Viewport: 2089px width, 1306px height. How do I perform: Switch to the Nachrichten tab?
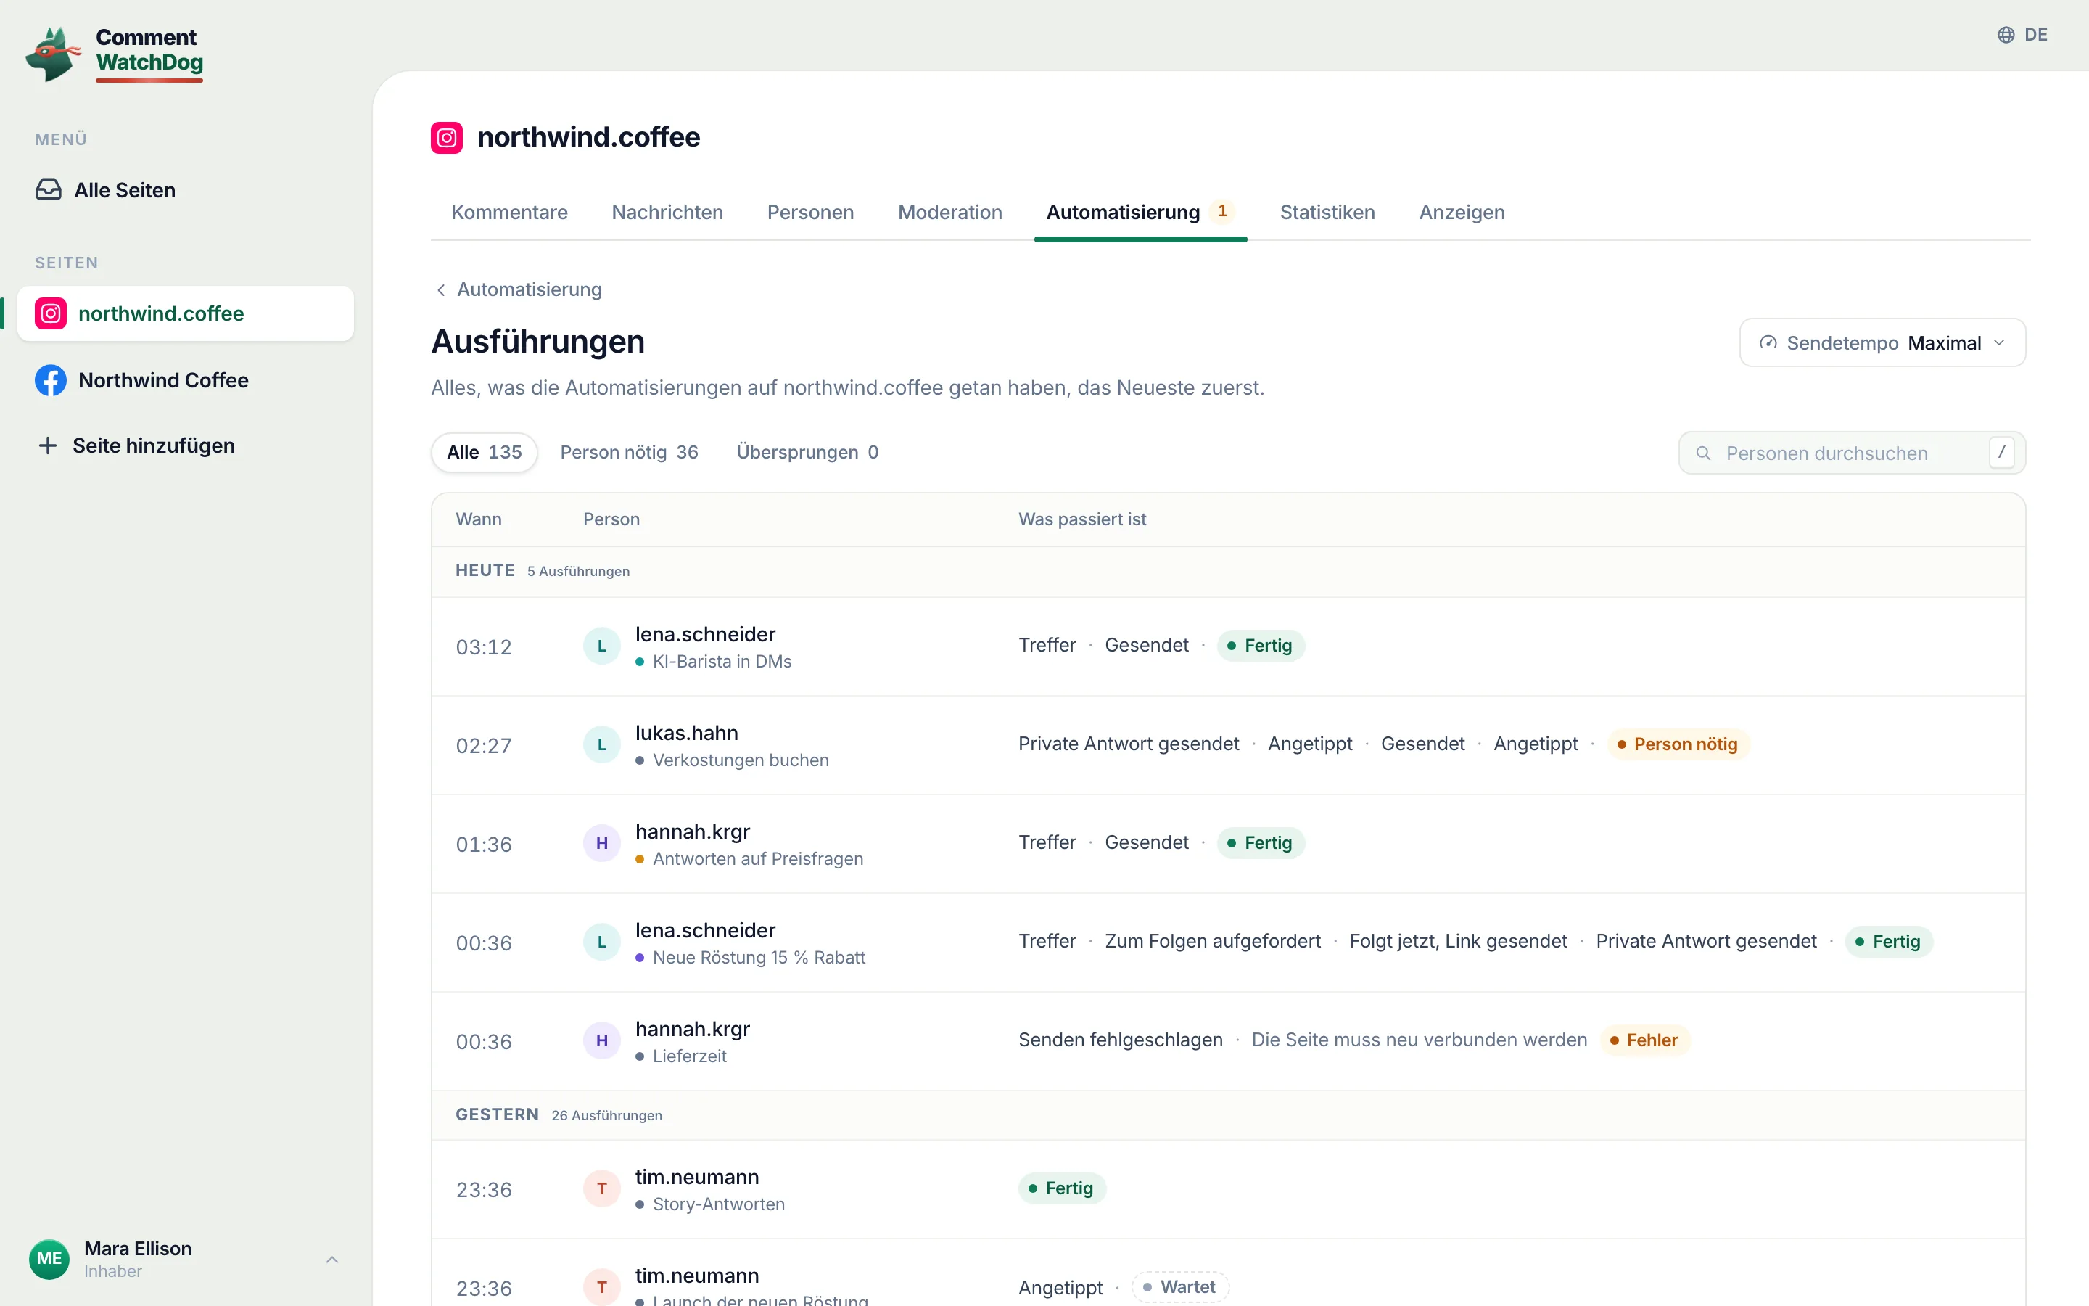click(667, 213)
